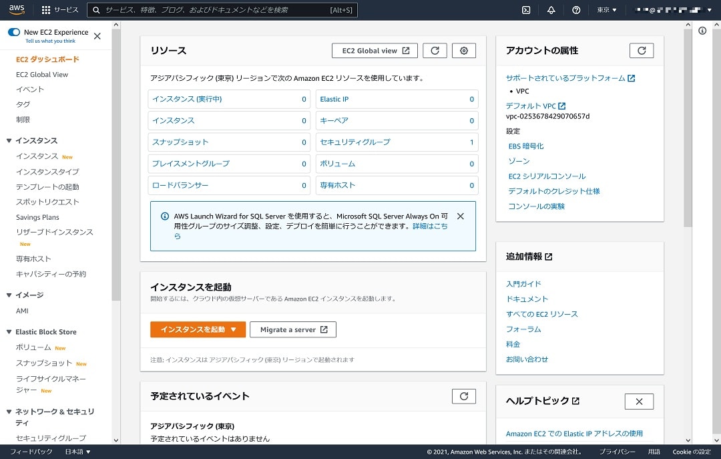Click the EC2 Global view button
Screen dimensions: 721x459
(x=375, y=51)
